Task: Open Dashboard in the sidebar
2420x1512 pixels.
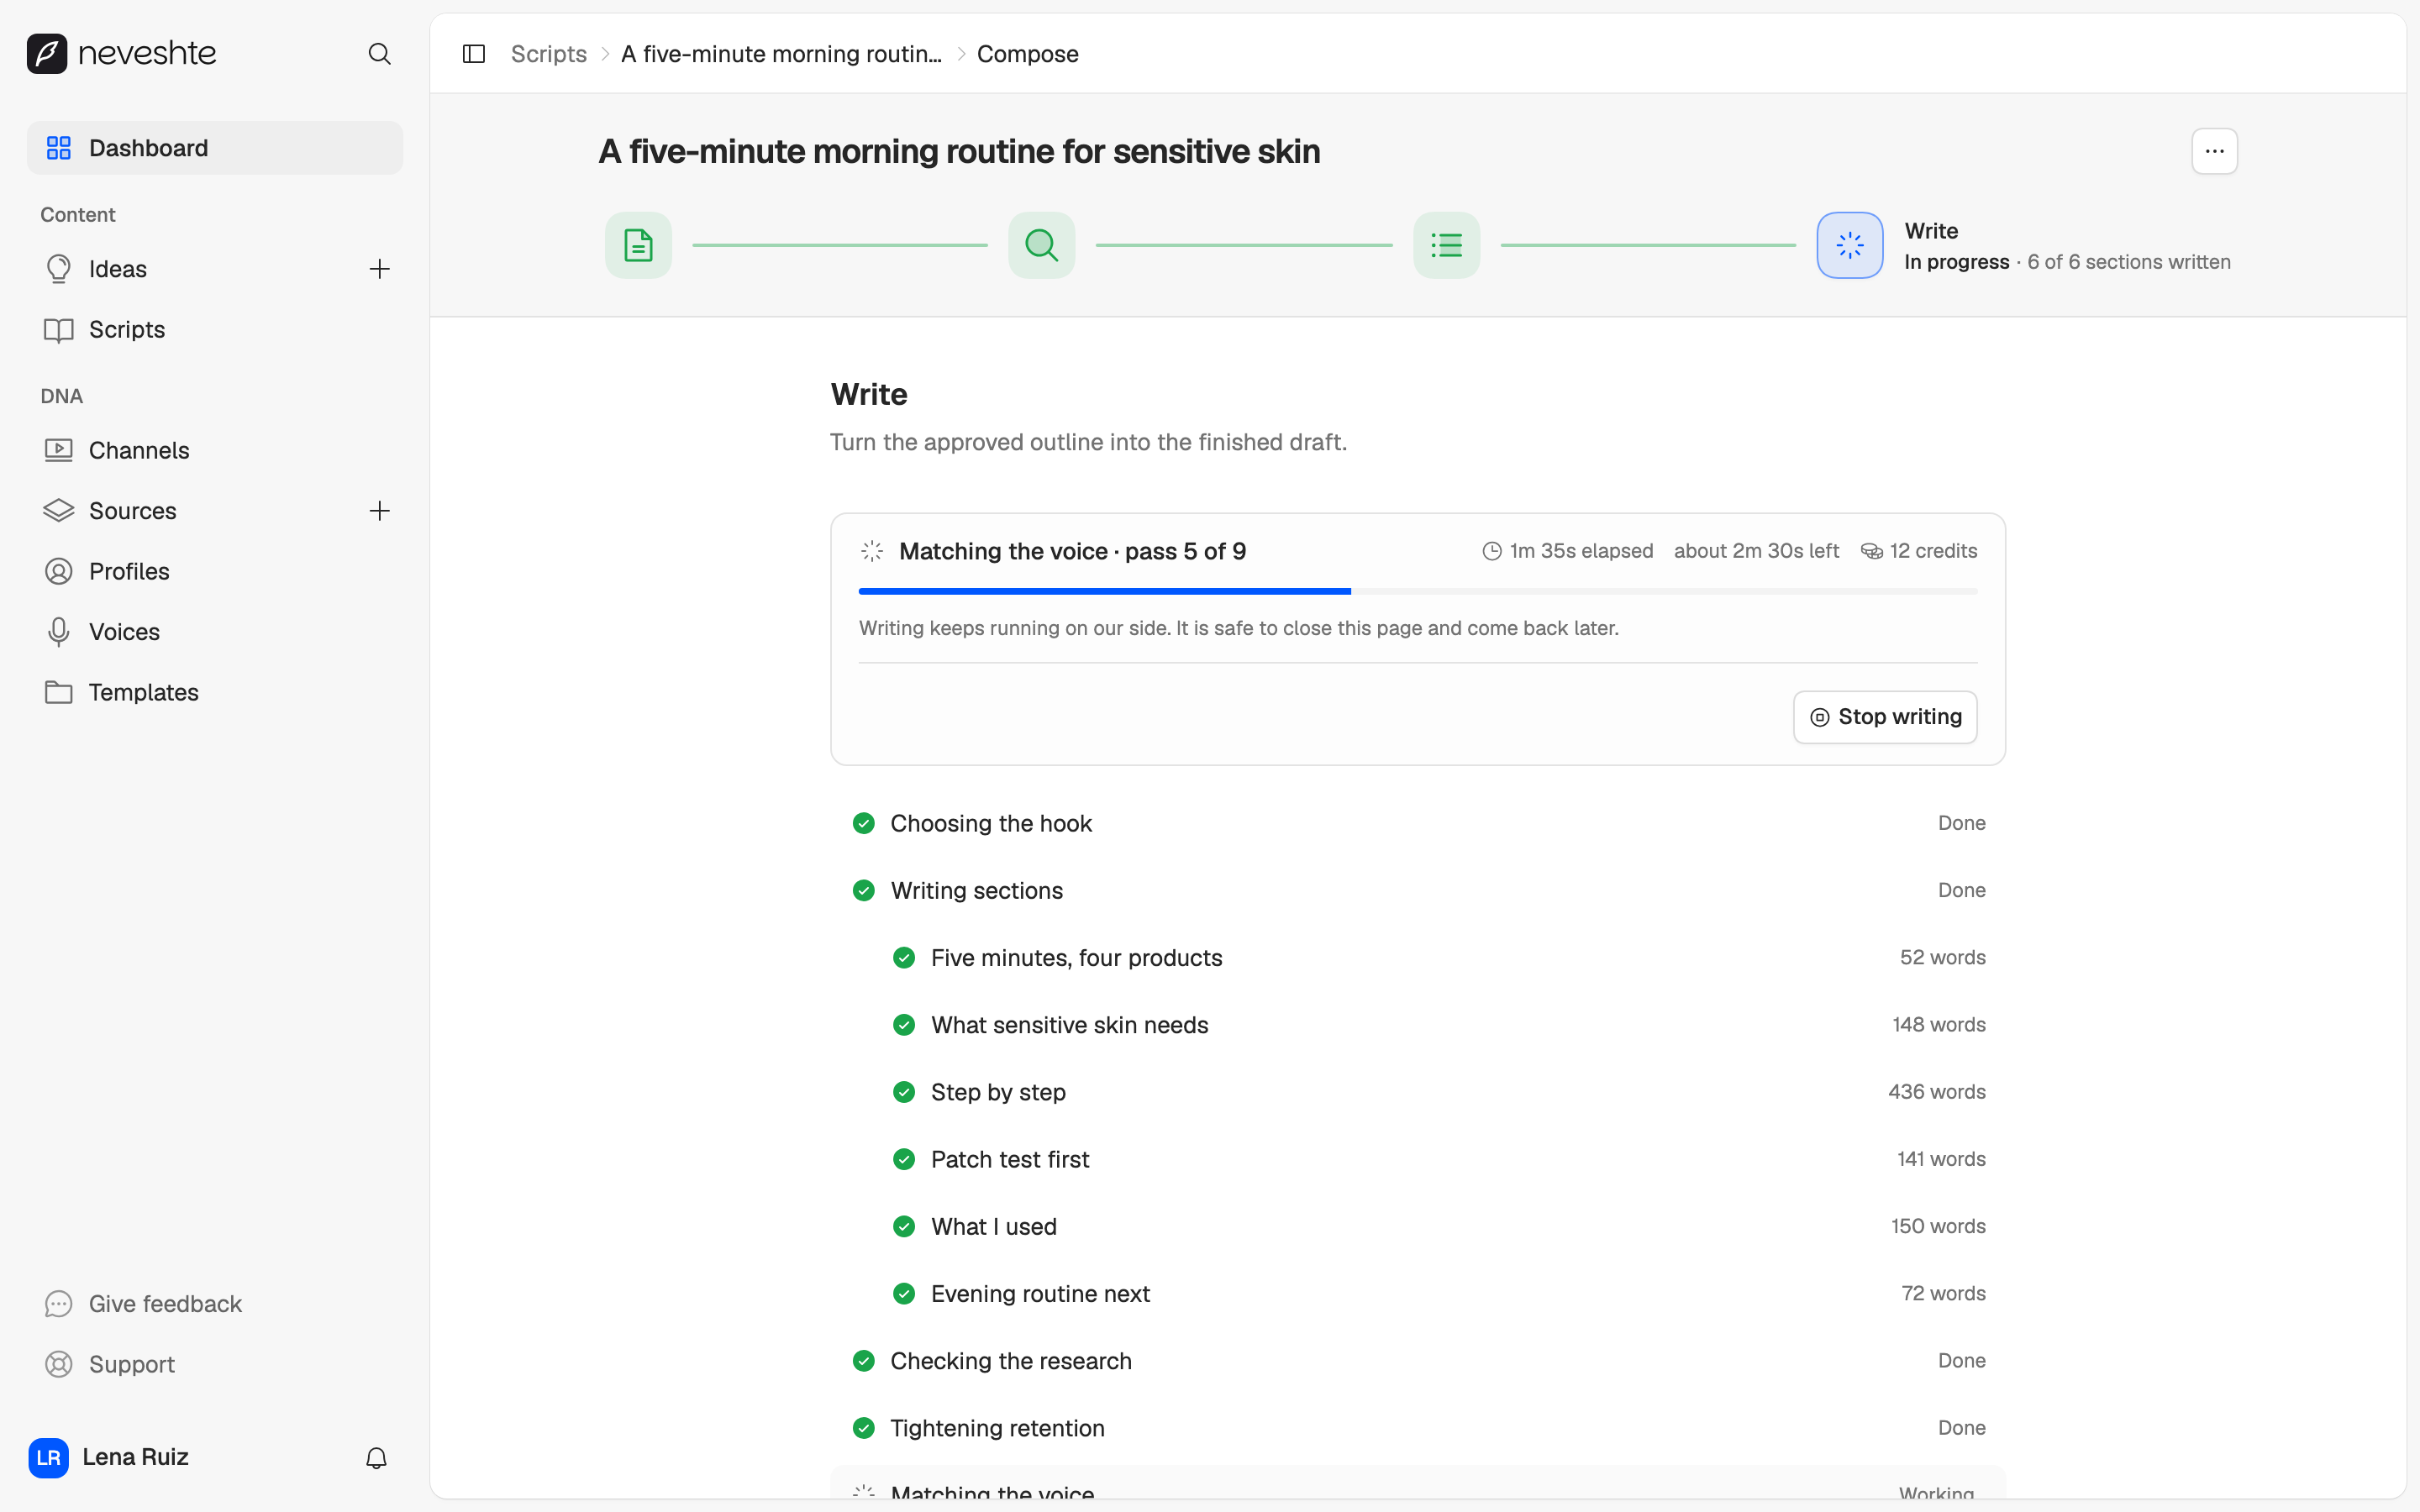Action: (215, 148)
